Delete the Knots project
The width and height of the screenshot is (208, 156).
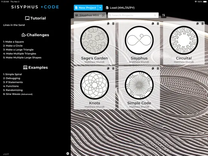[x=113, y=69]
